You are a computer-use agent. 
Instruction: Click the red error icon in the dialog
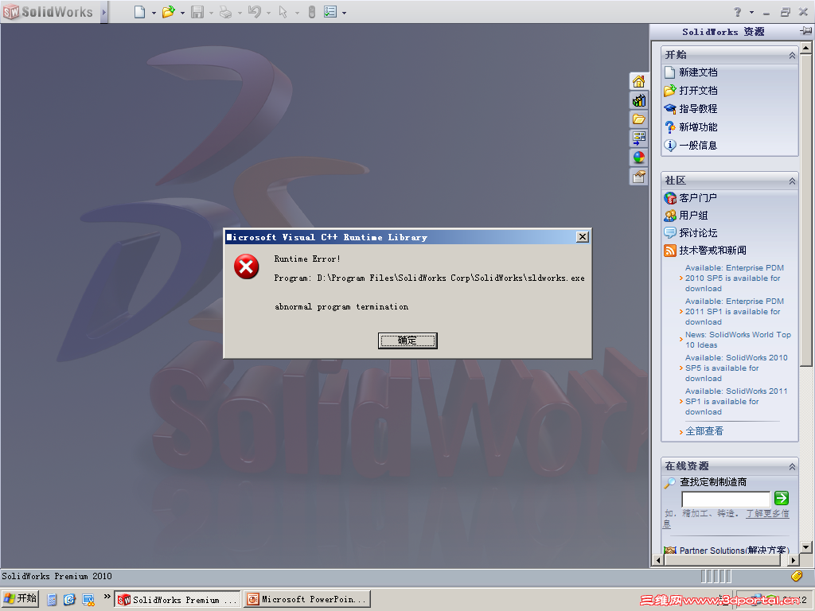point(247,267)
